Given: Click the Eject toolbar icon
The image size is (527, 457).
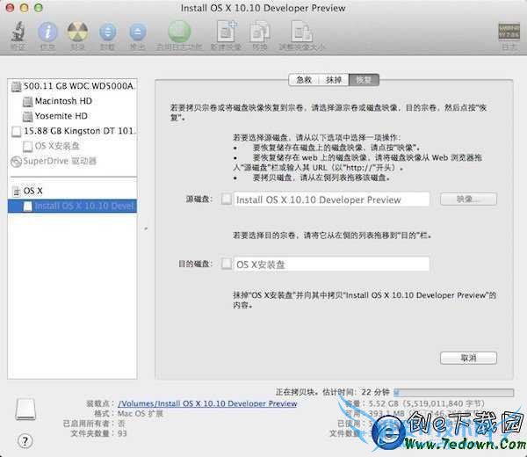Looking at the screenshot, I should 138,32.
